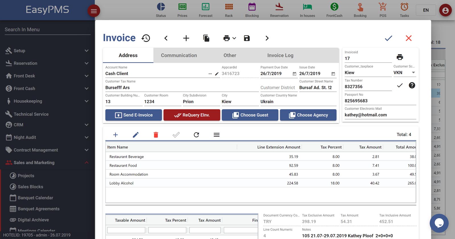Click the Send E-Invoice button
The image size is (455, 239).
(134, 115)
